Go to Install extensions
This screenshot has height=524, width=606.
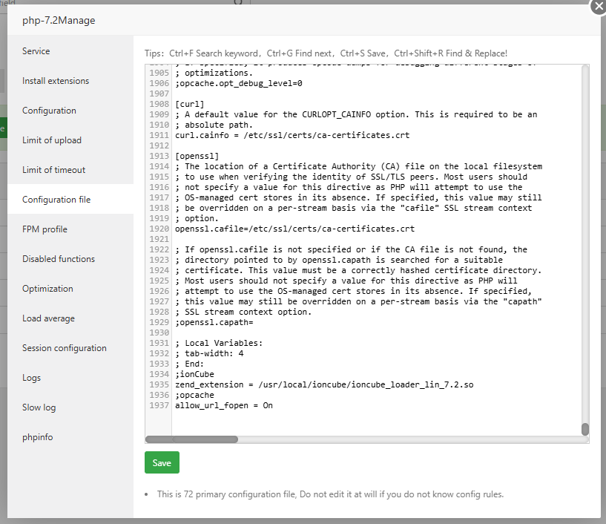point(56,81)
